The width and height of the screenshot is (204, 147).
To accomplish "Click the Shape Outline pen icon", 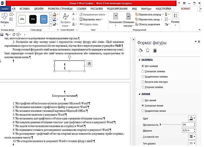I will coord(55,19).
